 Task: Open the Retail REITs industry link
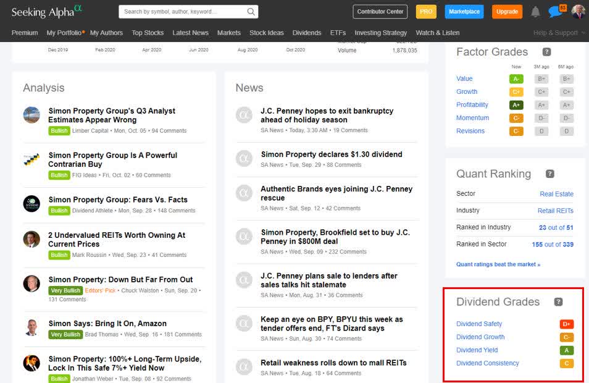[x=555, y=211]
